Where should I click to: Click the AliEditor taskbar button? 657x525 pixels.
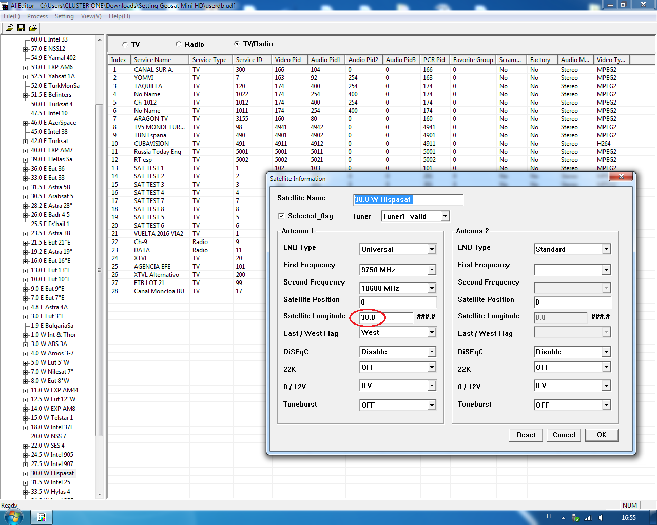42,517
